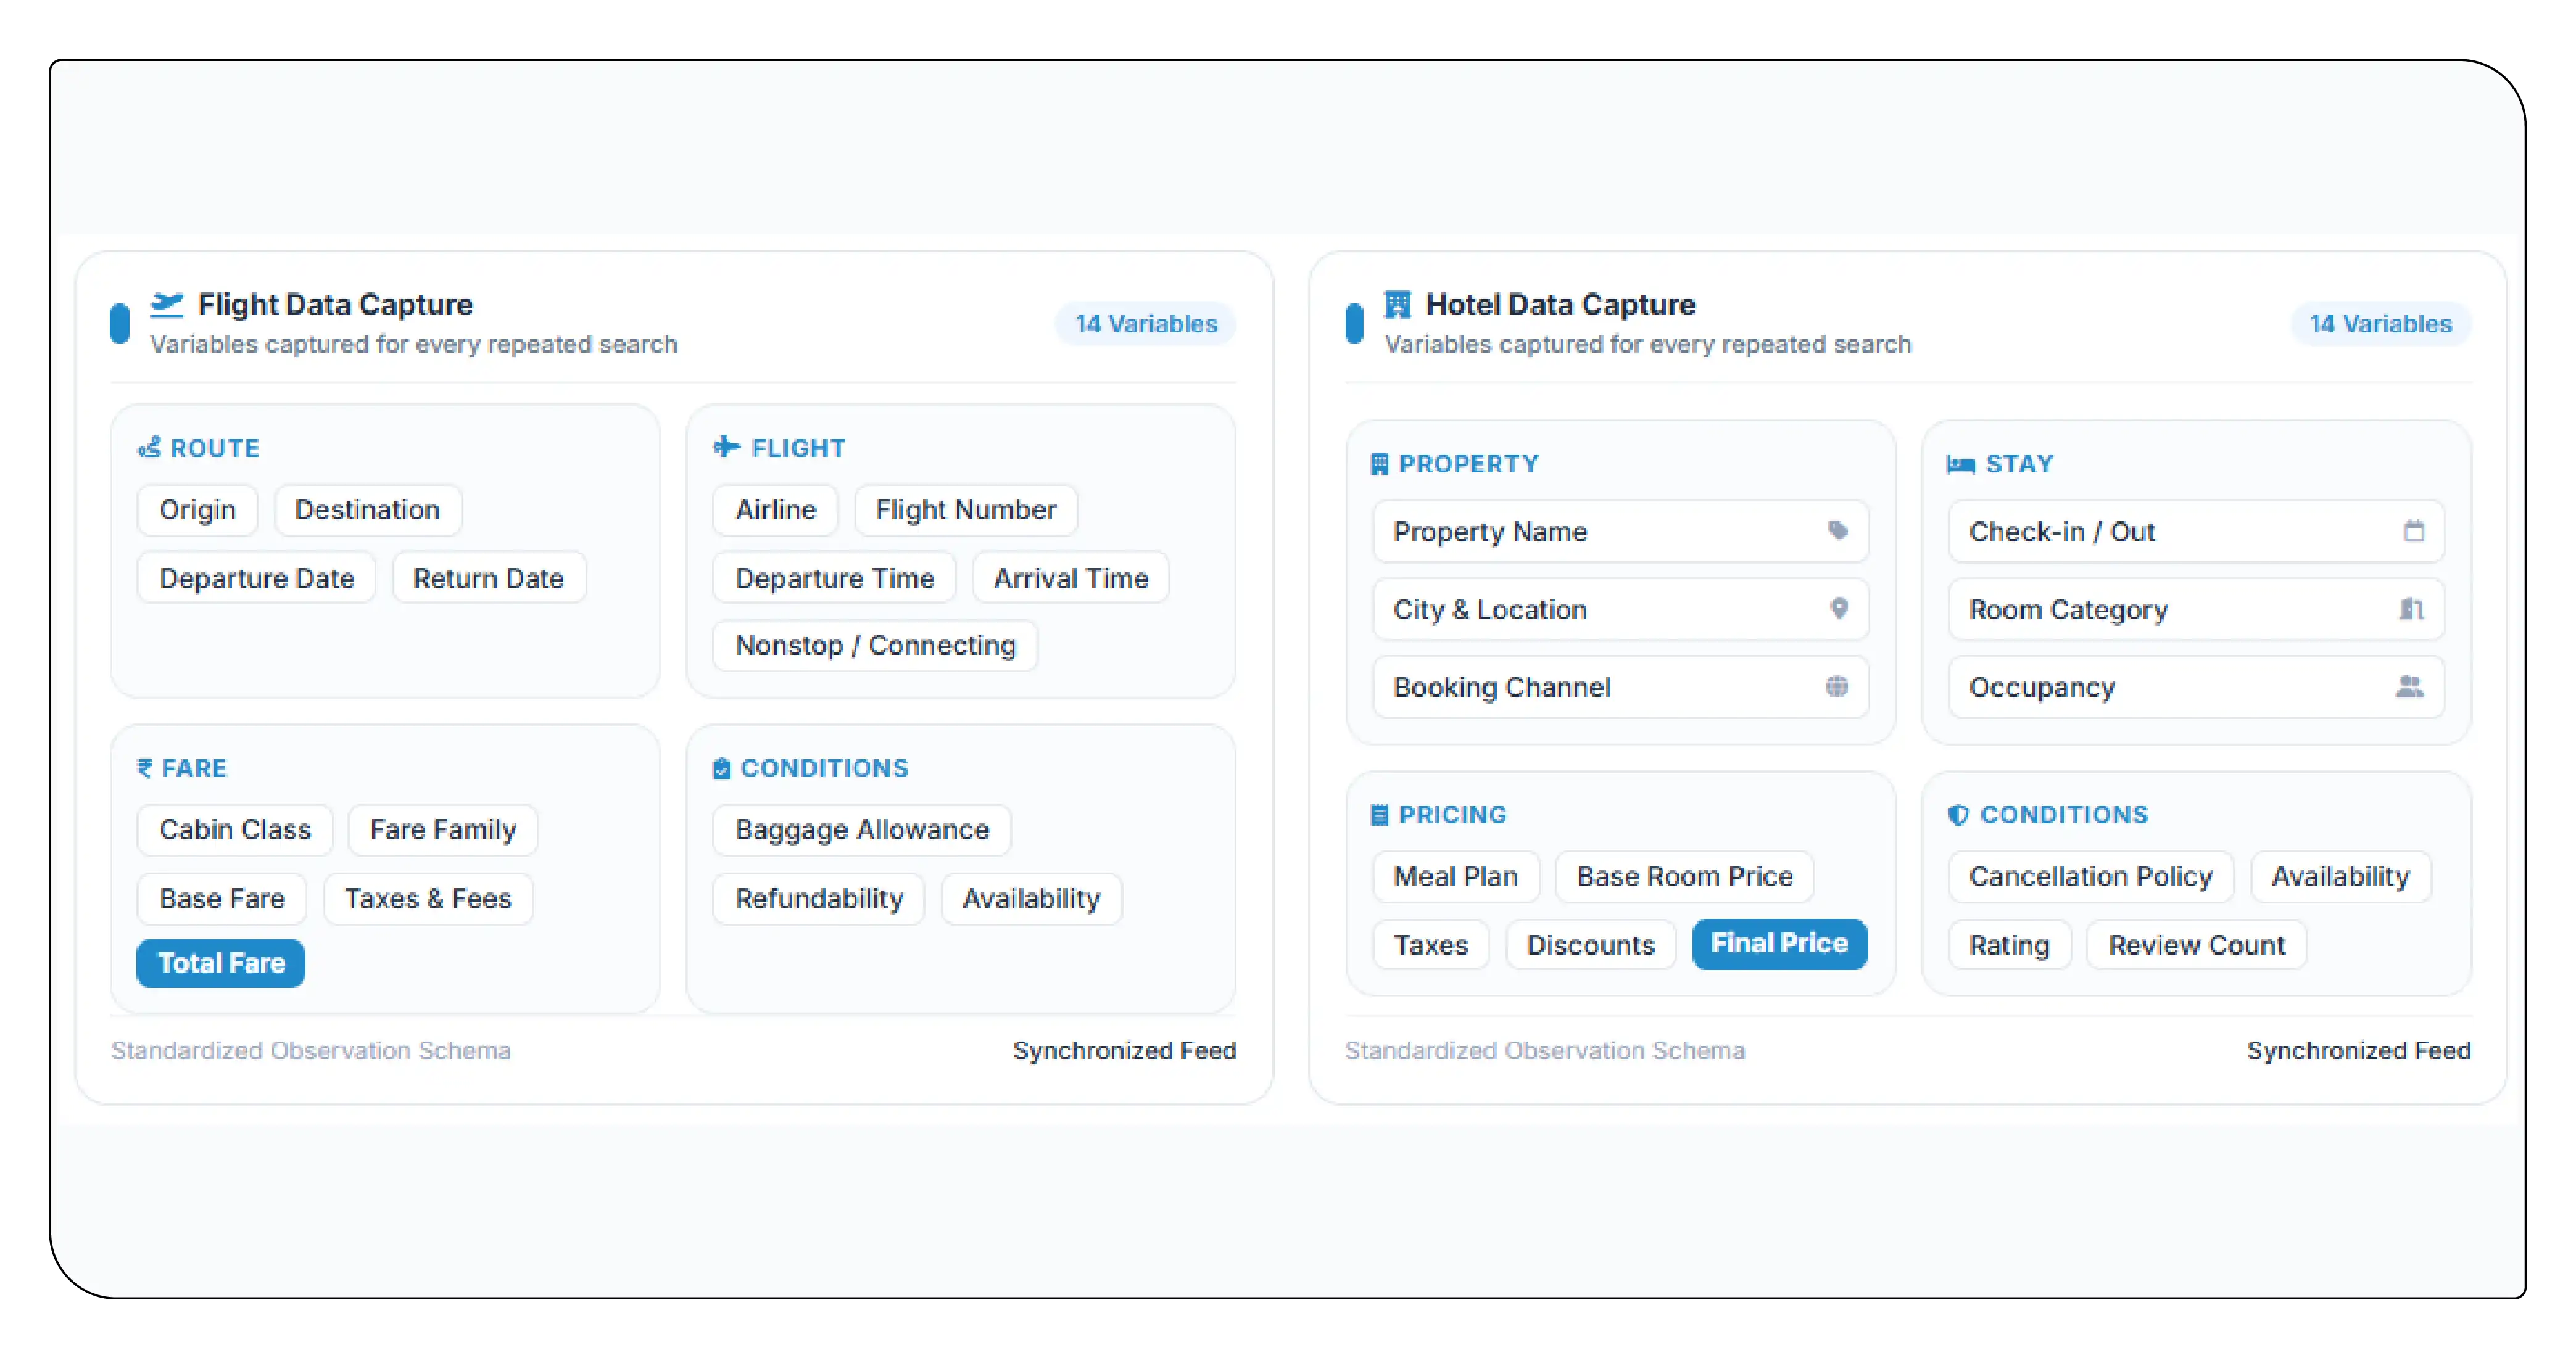Image resolution: width=2576 pixels, height=1358 pixels.
Task: Click the flight 14 Variables badge
Action: (x=1146, y=324)
